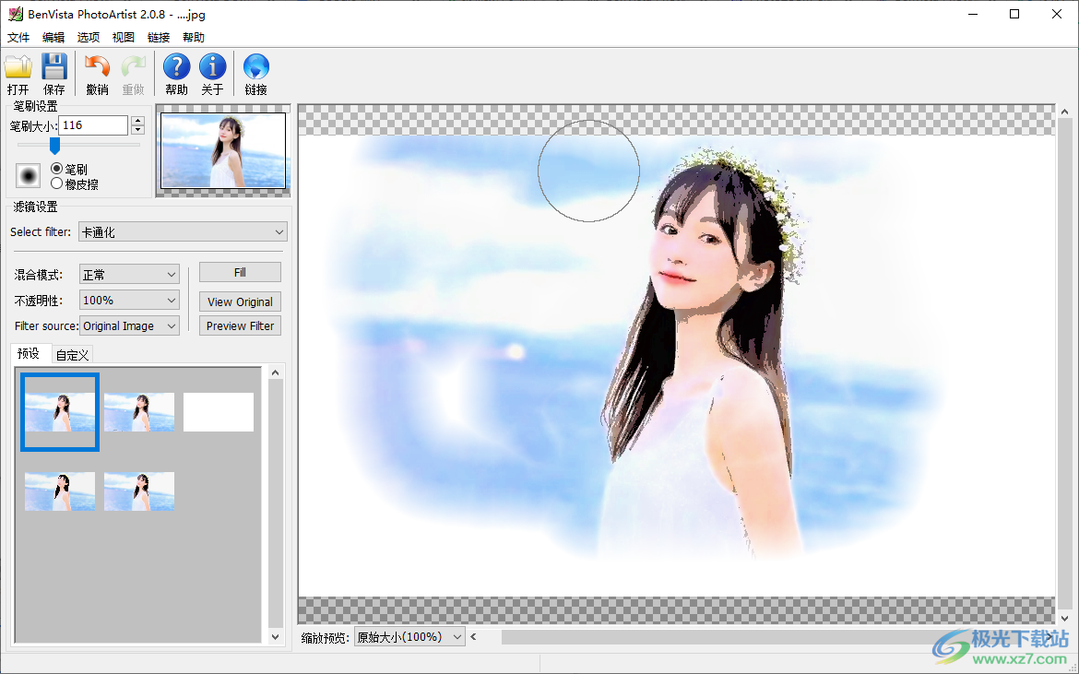Decrease brush size with down stepper arrow
Image resolution: width=1079 pixels, height=674 pixels.
click(x=138, y=130)
